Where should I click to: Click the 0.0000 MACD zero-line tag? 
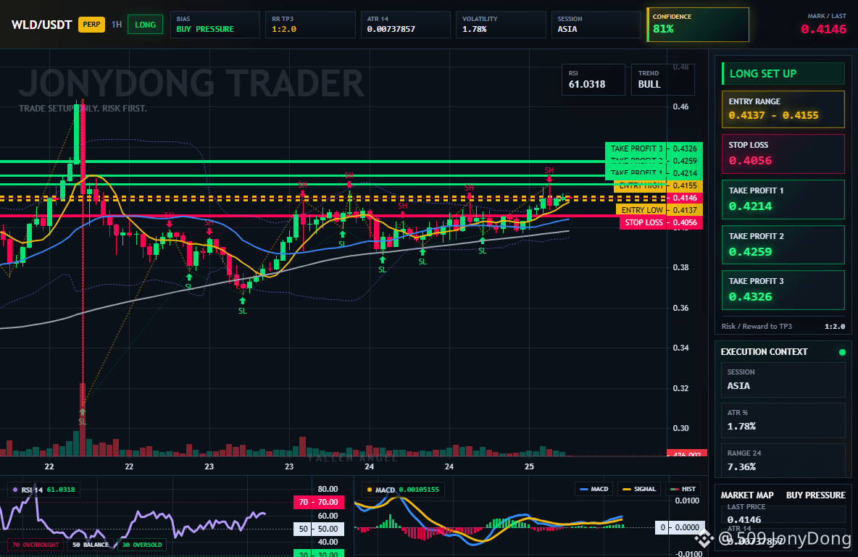679,527
